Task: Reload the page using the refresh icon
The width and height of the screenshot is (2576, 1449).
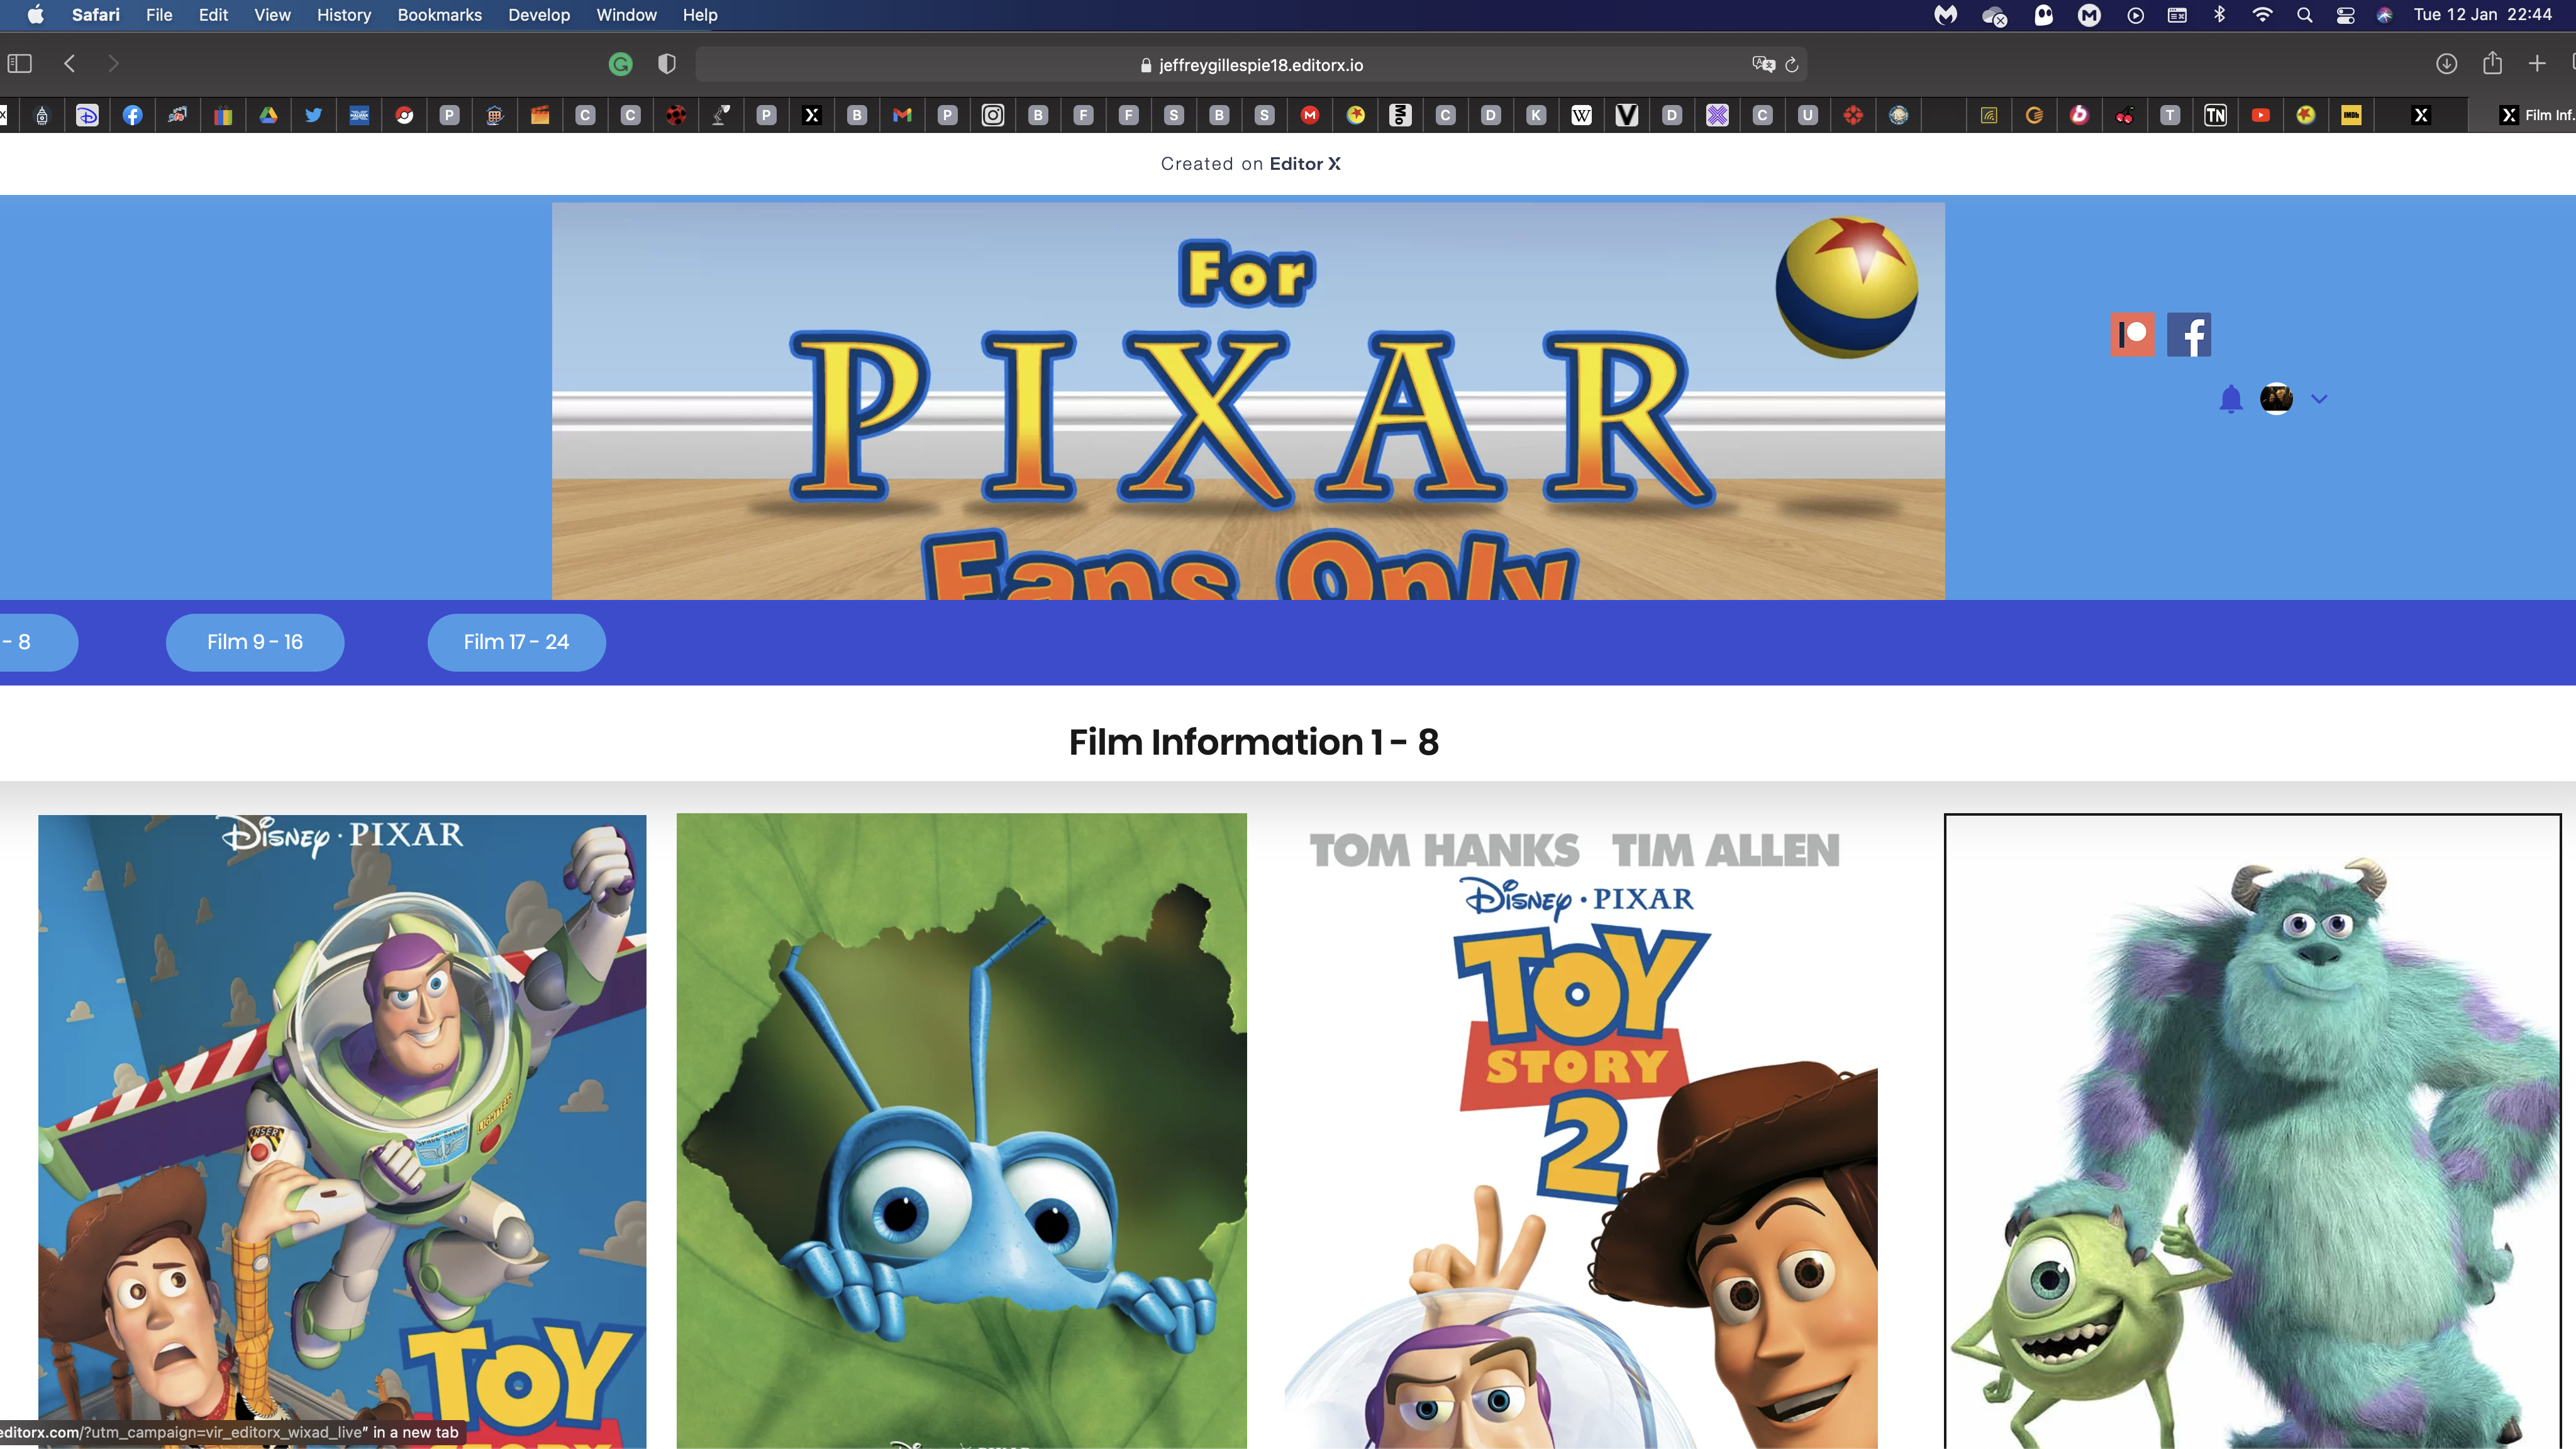Action: click(x=1792, y=64)
